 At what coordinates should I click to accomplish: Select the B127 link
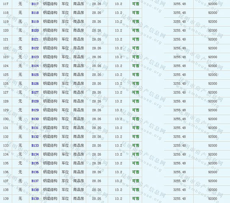coord(35,93)
